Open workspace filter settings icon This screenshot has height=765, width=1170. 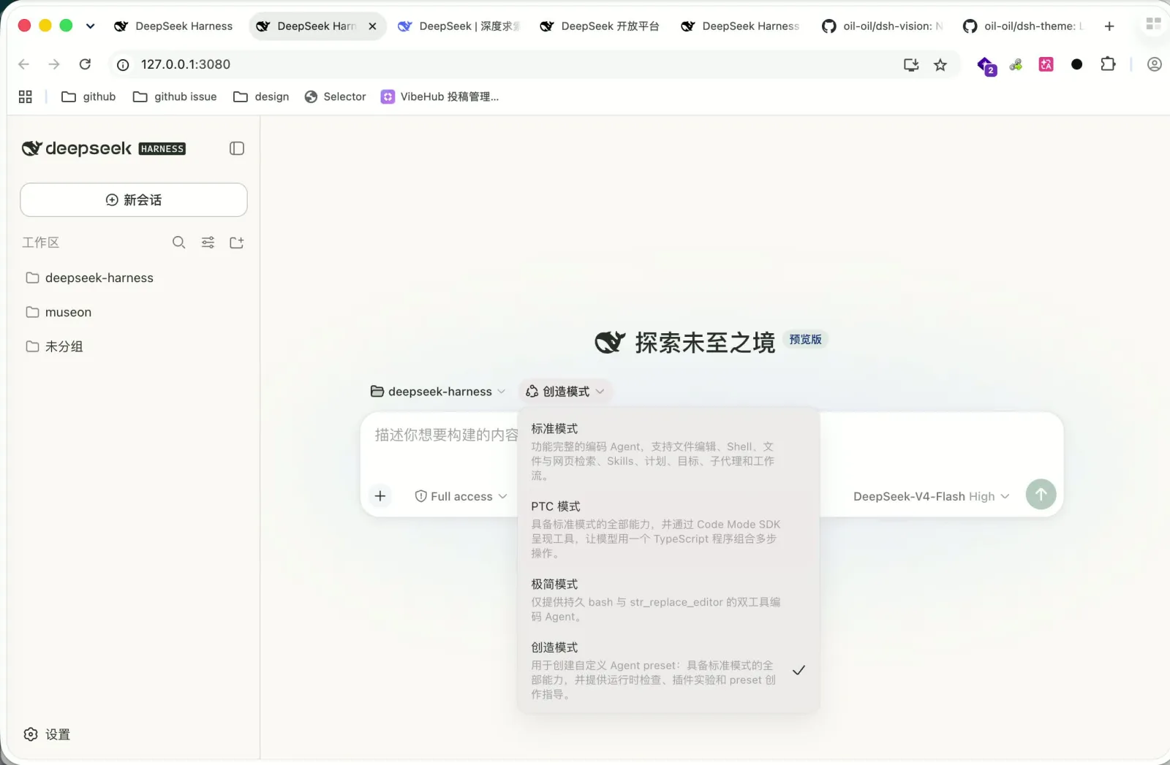point(208,243)
